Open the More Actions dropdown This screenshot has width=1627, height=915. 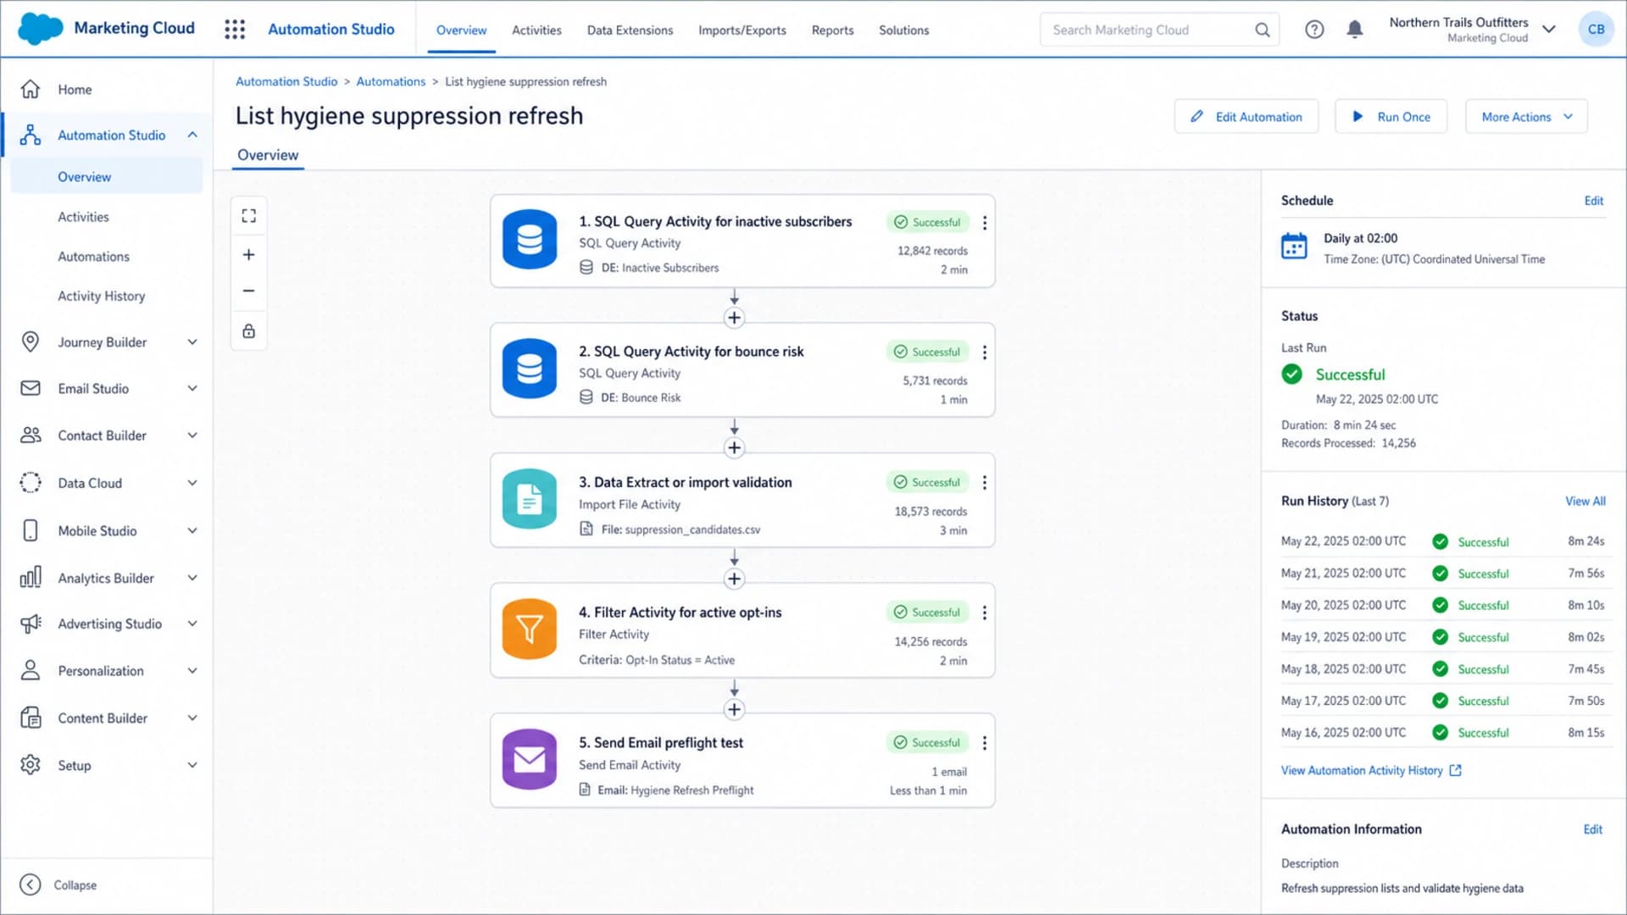[1526, 117]
